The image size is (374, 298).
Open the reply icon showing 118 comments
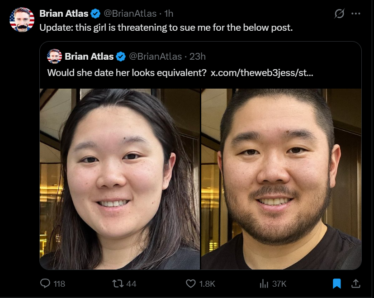pyautogui.click(x=45, y=284)
